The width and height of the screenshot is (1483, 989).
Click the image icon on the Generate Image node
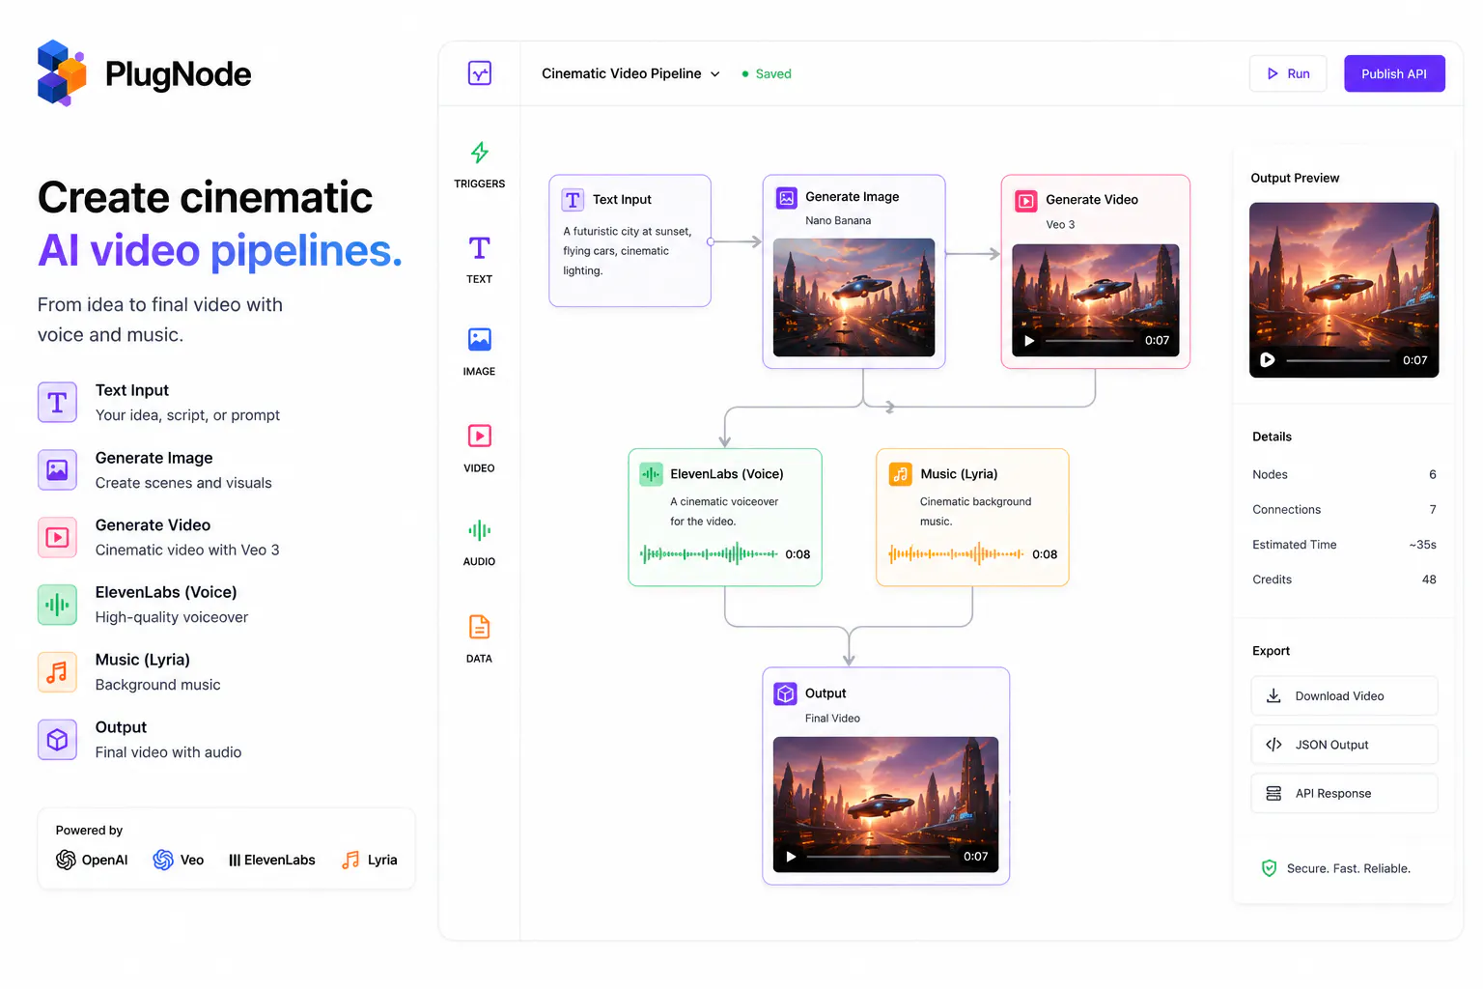(x=787, y=198)
